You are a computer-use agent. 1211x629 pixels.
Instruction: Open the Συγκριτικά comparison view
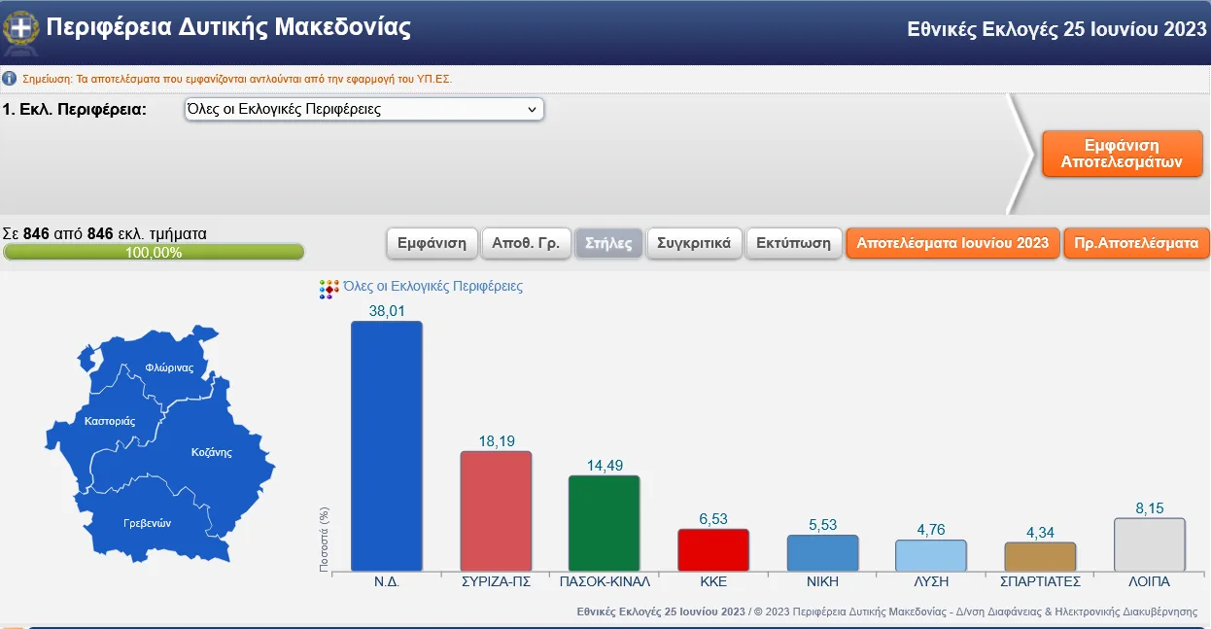click(x=694, y=243)
